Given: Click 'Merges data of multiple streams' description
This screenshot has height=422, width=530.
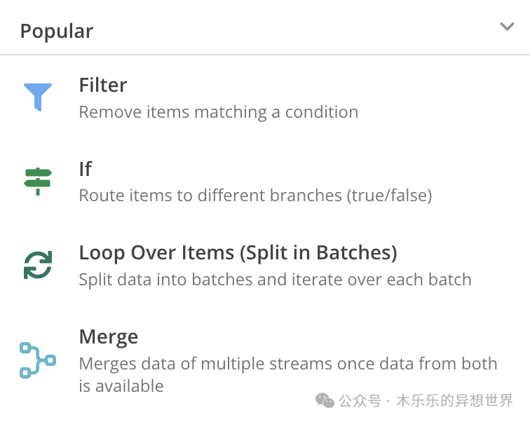Looking at the screenshot, I should click(x=288, y=364).
